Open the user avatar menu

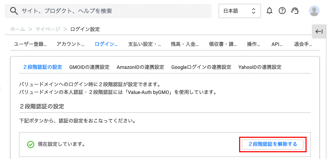point(314,11)
